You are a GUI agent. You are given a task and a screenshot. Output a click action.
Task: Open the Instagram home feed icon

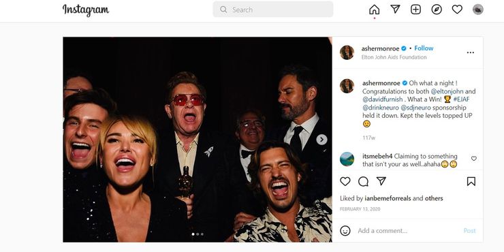coord(374,10)
